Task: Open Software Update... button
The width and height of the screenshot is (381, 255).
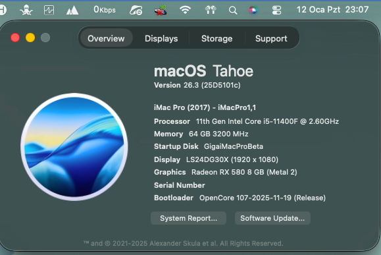Action: tap(272, 218)
